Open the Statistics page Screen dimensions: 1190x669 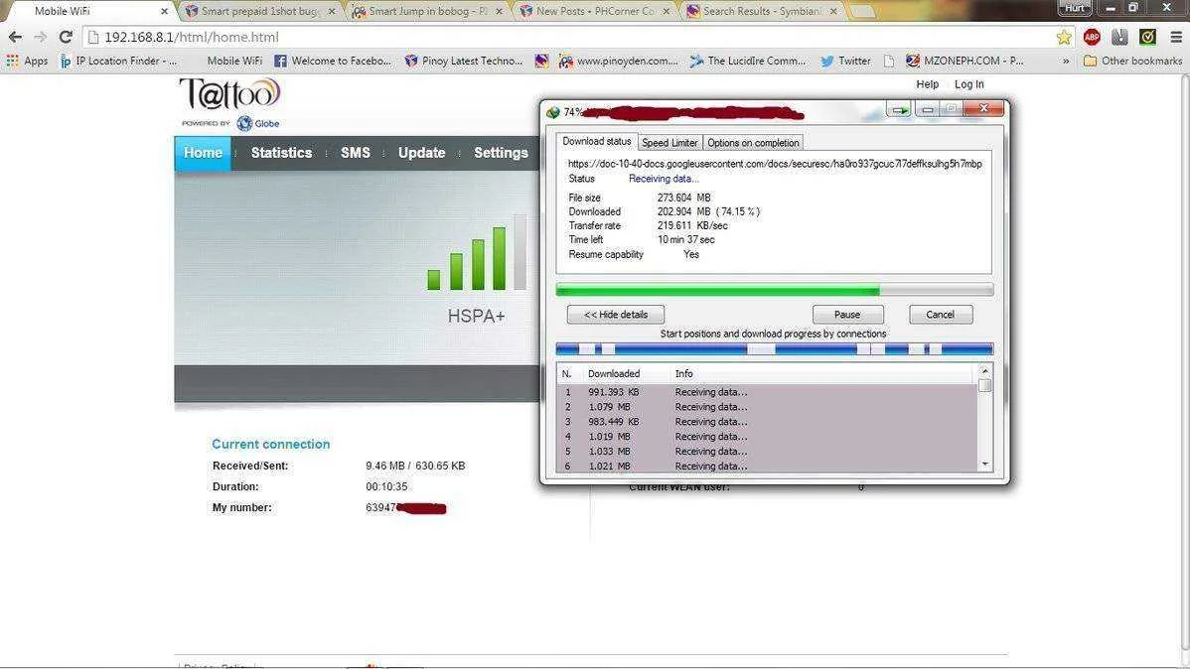[x=281, y=153]
